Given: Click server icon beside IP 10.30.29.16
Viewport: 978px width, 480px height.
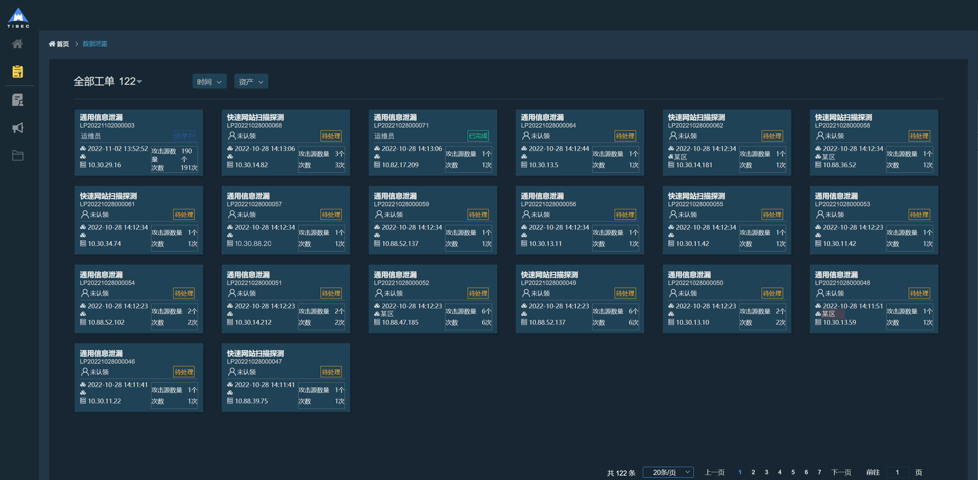Looking at the screenshot, I should 83,165.
